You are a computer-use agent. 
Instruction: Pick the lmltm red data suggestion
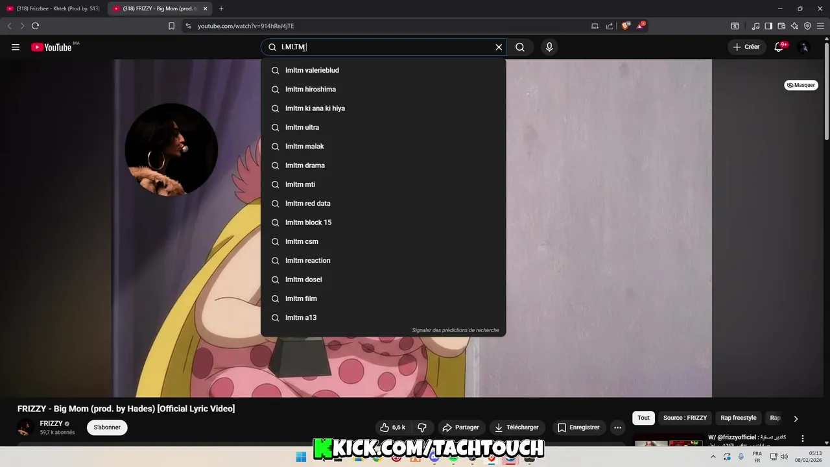(x=383, y=204)
